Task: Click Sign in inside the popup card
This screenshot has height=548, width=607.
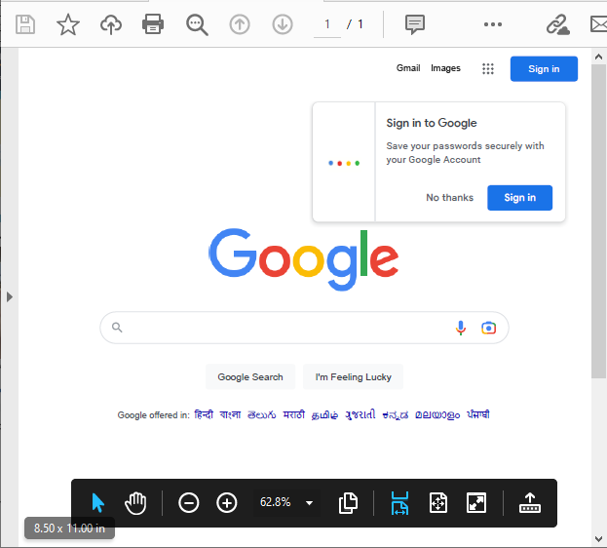Action: point(519,198)
